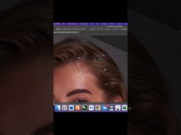This screenshot has width=181, height=135.
Task: Launch Microsoft Excel from the dock
Action: tap(124, 108)
